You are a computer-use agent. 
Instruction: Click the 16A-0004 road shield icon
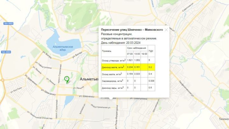click(x=6, y=52)
